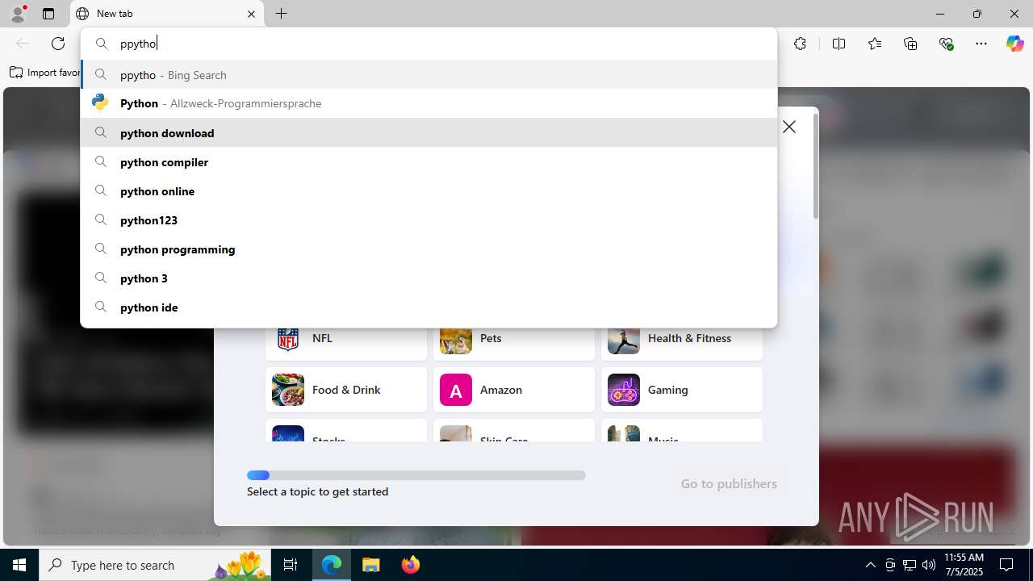Select 'python123' suggestion
This screenshot has height=581, width=1033.
(429, 219)
